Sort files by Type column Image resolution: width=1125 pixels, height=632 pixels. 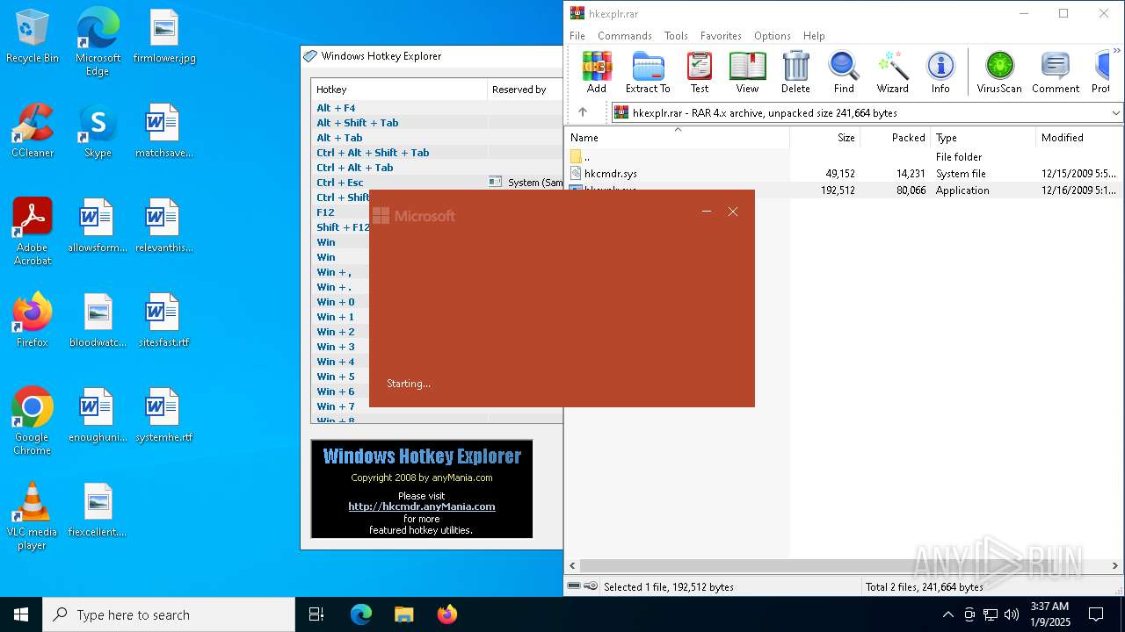click(x=983, y=138)
